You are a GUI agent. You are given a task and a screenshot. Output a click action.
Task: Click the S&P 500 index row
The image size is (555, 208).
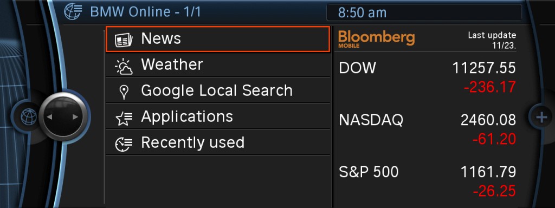(427, 181)
